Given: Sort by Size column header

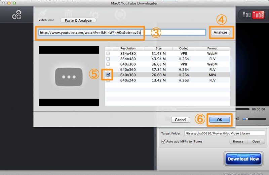Looking at the screenshot, I should [x=158, y=48].
